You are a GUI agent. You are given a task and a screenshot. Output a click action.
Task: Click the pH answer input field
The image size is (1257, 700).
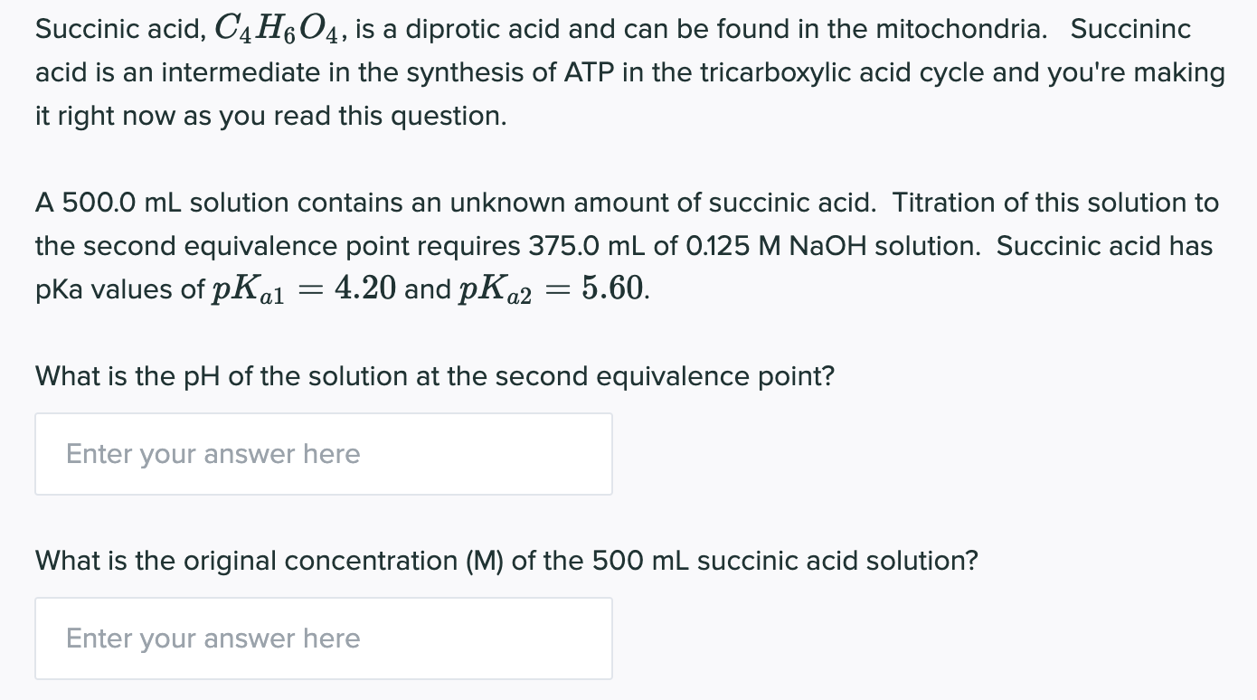tap(324, 454)
